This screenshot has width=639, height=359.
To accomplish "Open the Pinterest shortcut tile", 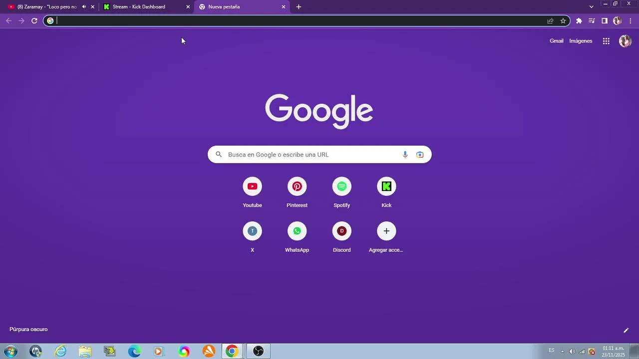I will coord(297,192).
